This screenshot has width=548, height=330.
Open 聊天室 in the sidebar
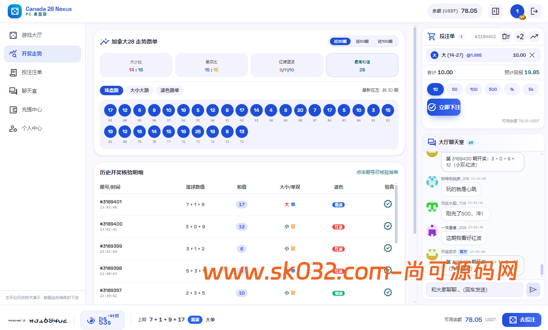tap(43, 91)
